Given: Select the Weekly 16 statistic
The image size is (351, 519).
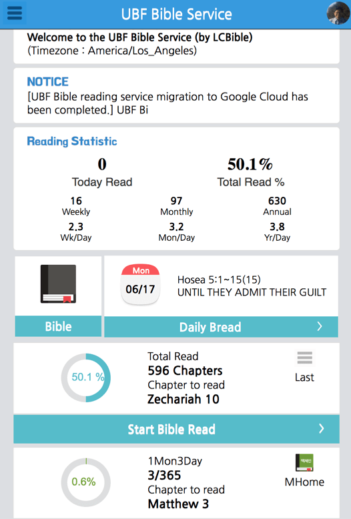Looking at the screenshot, I should pos(76,206).
